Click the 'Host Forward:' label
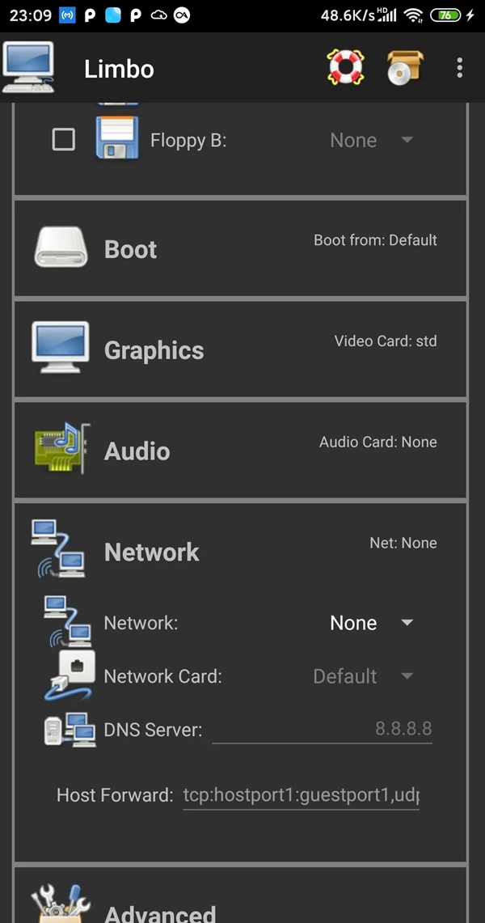This screenshot has height=923, width=485. (x=115, y=796)
